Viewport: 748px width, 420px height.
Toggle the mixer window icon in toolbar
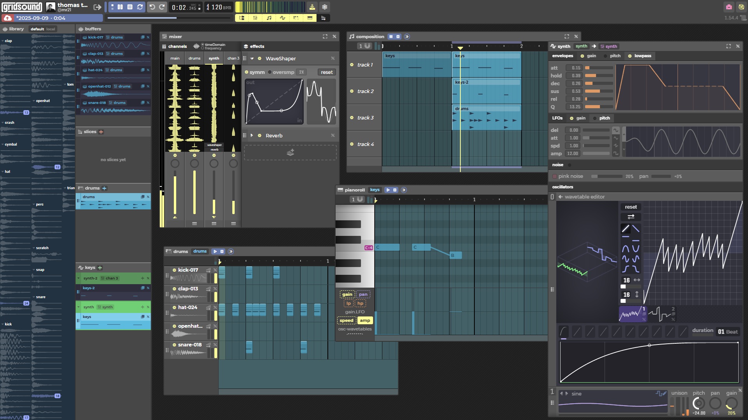[x=255, y=18]
